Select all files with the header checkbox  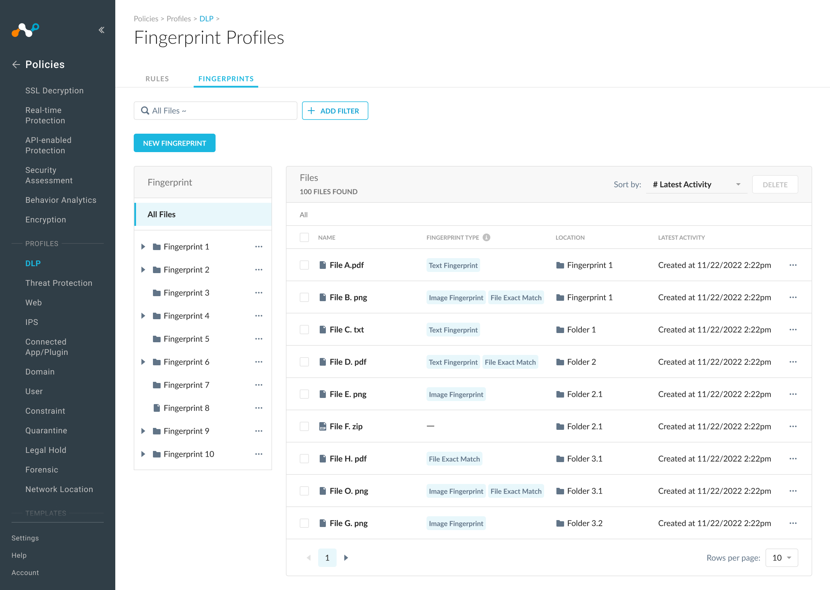[x=304, y=237]
